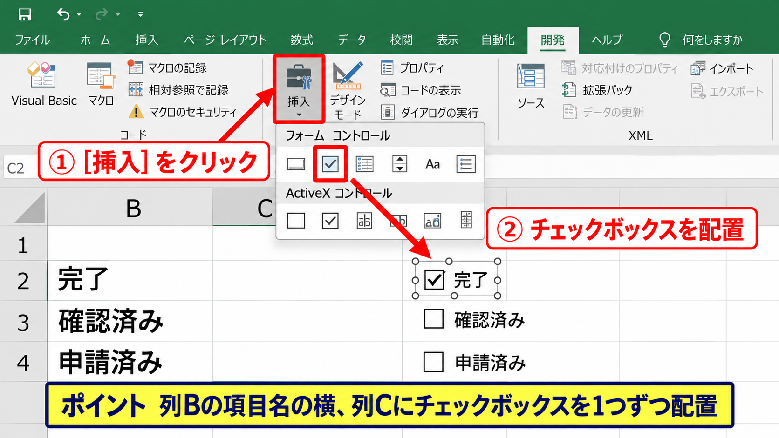Select the form control Spin Button icon

coord(399,164)
